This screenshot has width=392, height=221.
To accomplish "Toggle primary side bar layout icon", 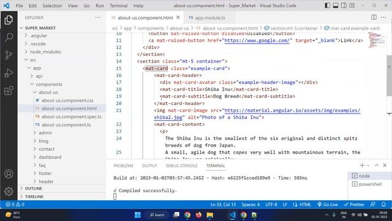I will (x=327, y=6).
